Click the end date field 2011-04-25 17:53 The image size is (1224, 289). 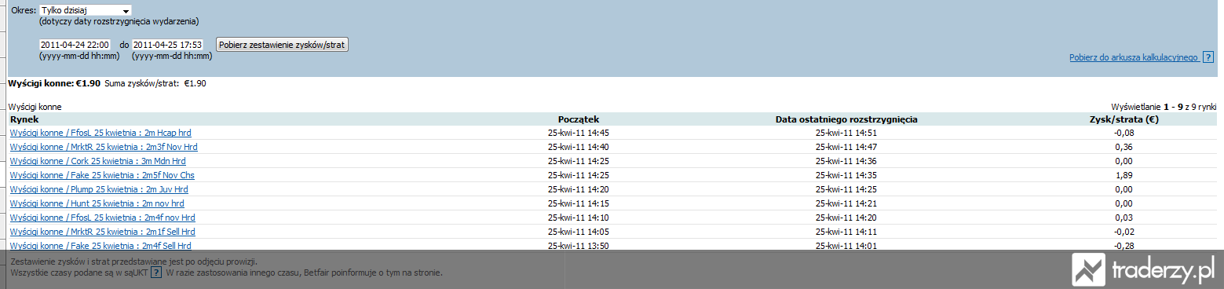pyautogui.click(x=168, y=45)
